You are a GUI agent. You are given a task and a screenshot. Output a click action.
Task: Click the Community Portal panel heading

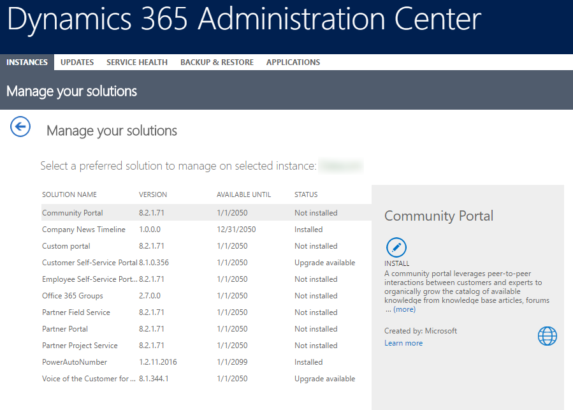[x=439, y=216]
